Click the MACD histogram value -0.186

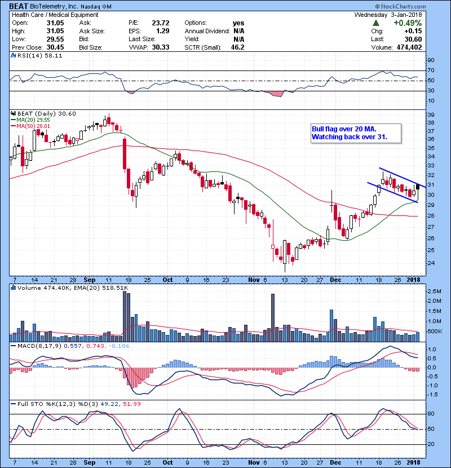point(119,346)
